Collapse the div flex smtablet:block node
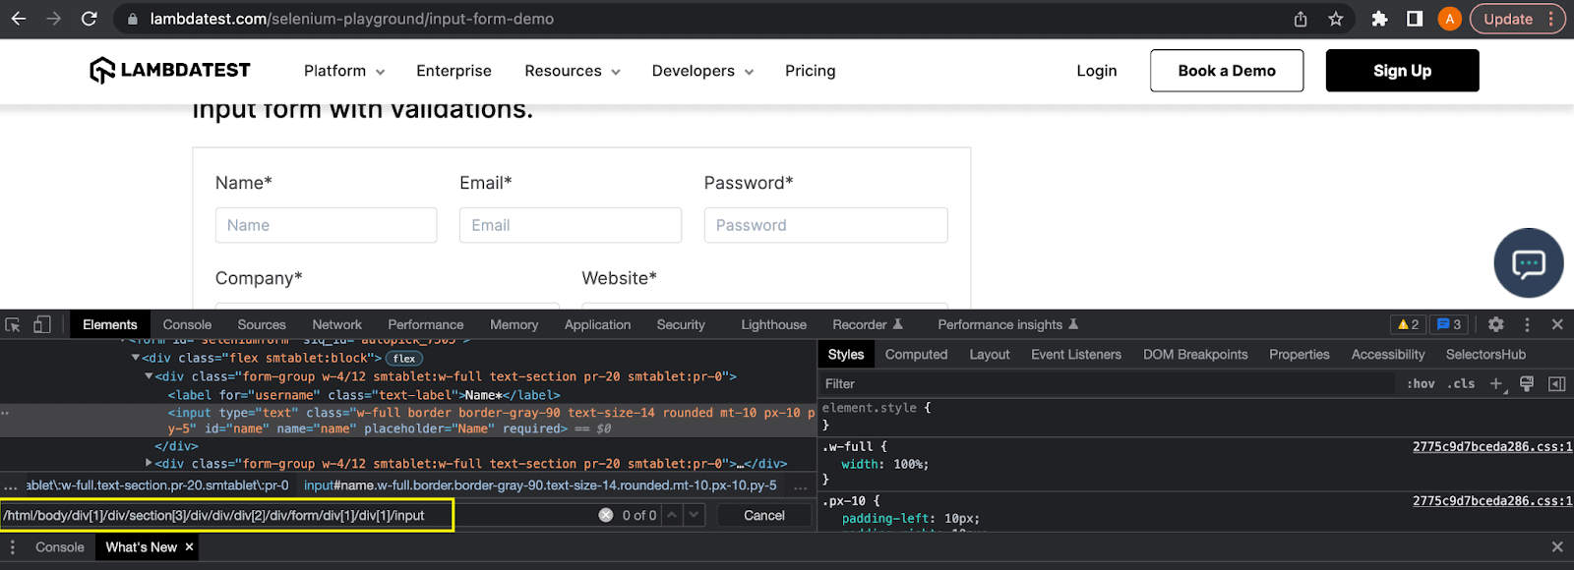1574x570 pixels. 136,358
